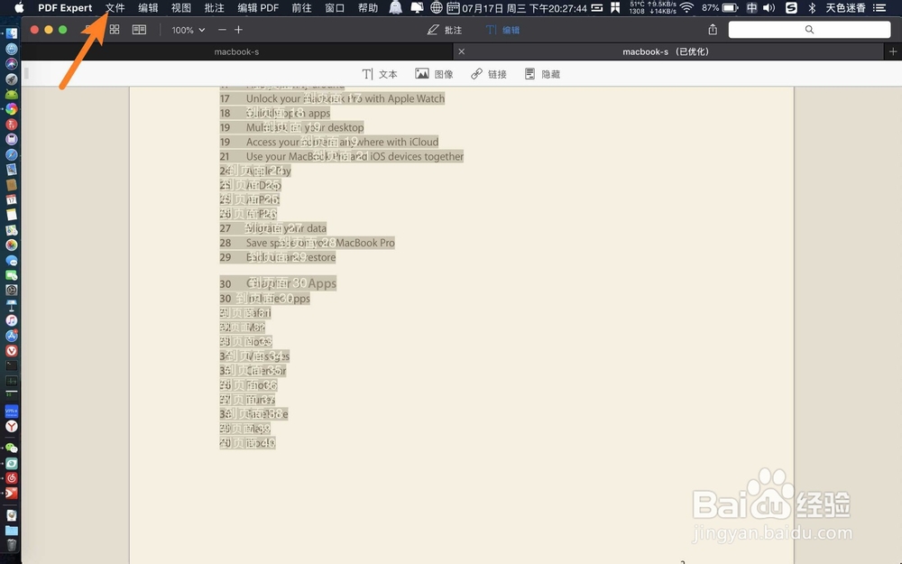Click the 中 input method indicator
The image size is (902, 564).
[751, 7]
